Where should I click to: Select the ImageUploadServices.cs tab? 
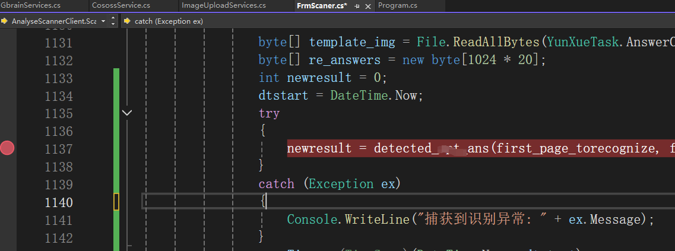coord(223,5)
